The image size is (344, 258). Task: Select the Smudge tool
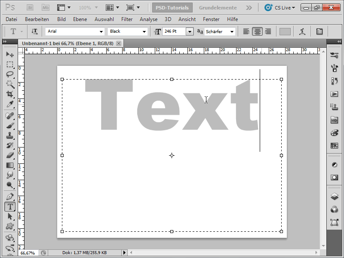pos(10,175)
